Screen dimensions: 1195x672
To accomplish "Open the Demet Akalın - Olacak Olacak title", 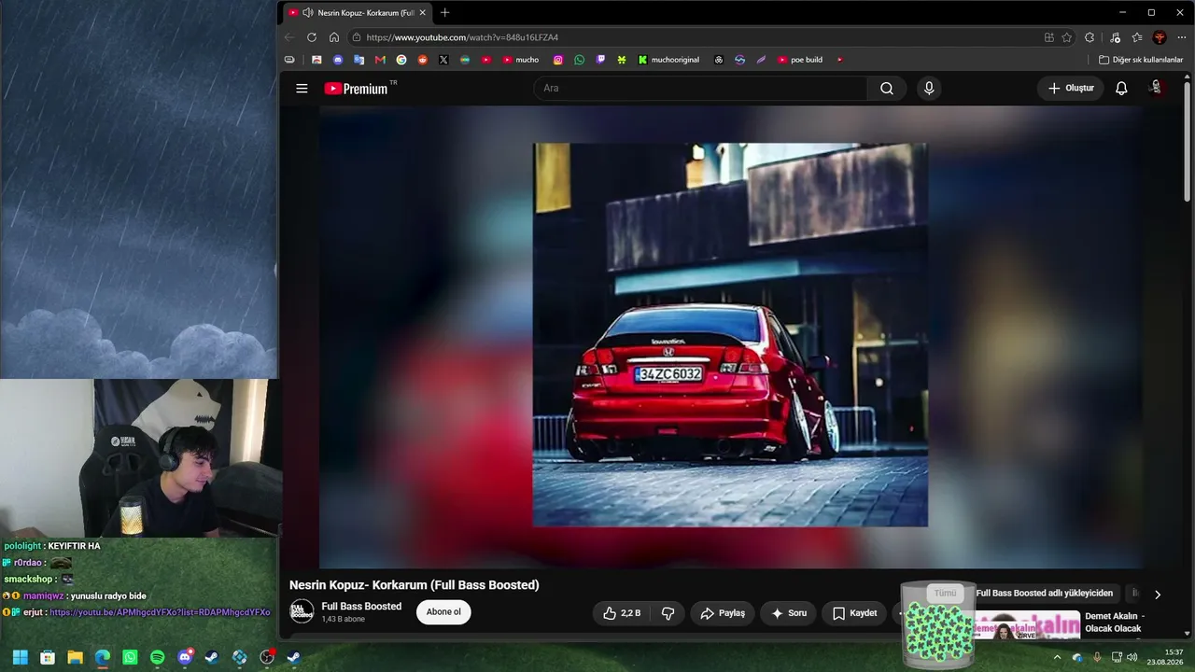I will [x=1115, y=623].
